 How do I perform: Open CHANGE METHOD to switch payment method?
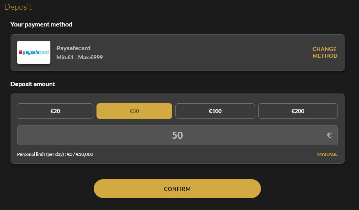[x=325, y=52]
